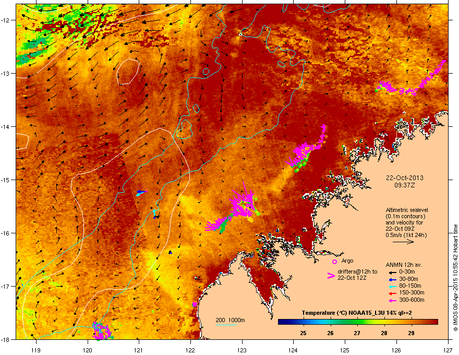Click the longitude axis label 127
This screenshot has height=355, width=459.
(x=448, y=350)
